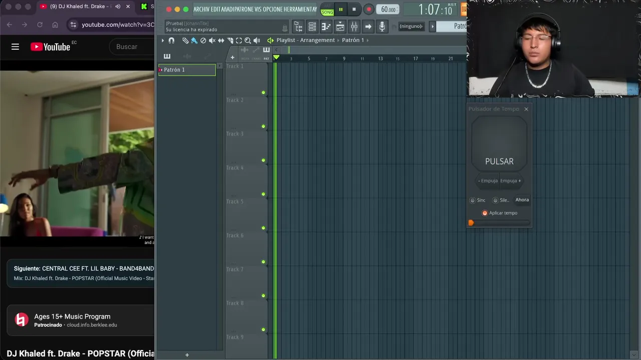The width and height of the screenshot is (641, 360).
Task: Open Siguiente CENTRAL CEE video link
Action: [x=84, y=268]
